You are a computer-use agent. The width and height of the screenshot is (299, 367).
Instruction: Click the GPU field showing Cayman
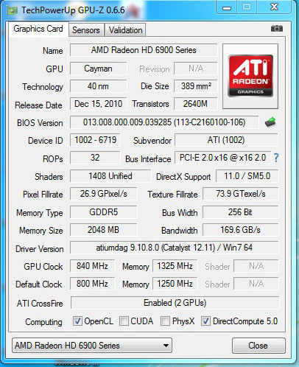(x=98, y=69)
